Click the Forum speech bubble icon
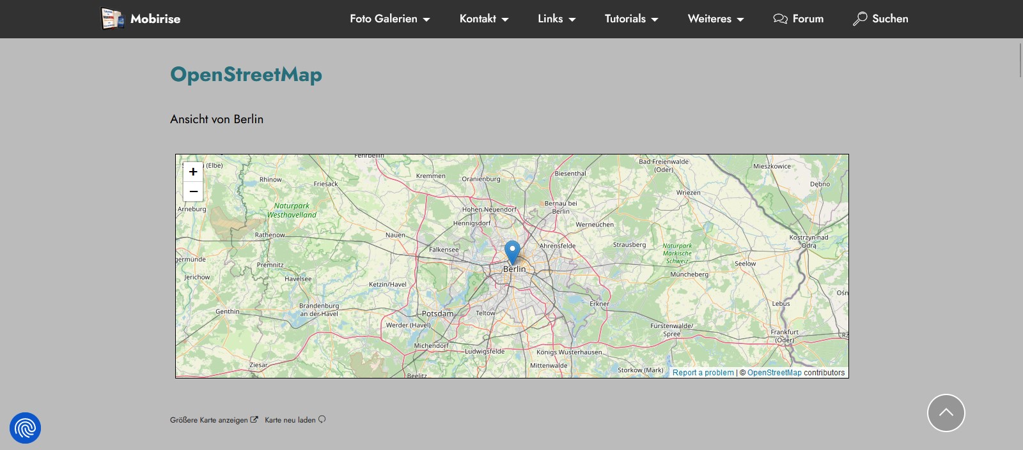This screenshot has width=1023, height=450. tap(780, 19)
